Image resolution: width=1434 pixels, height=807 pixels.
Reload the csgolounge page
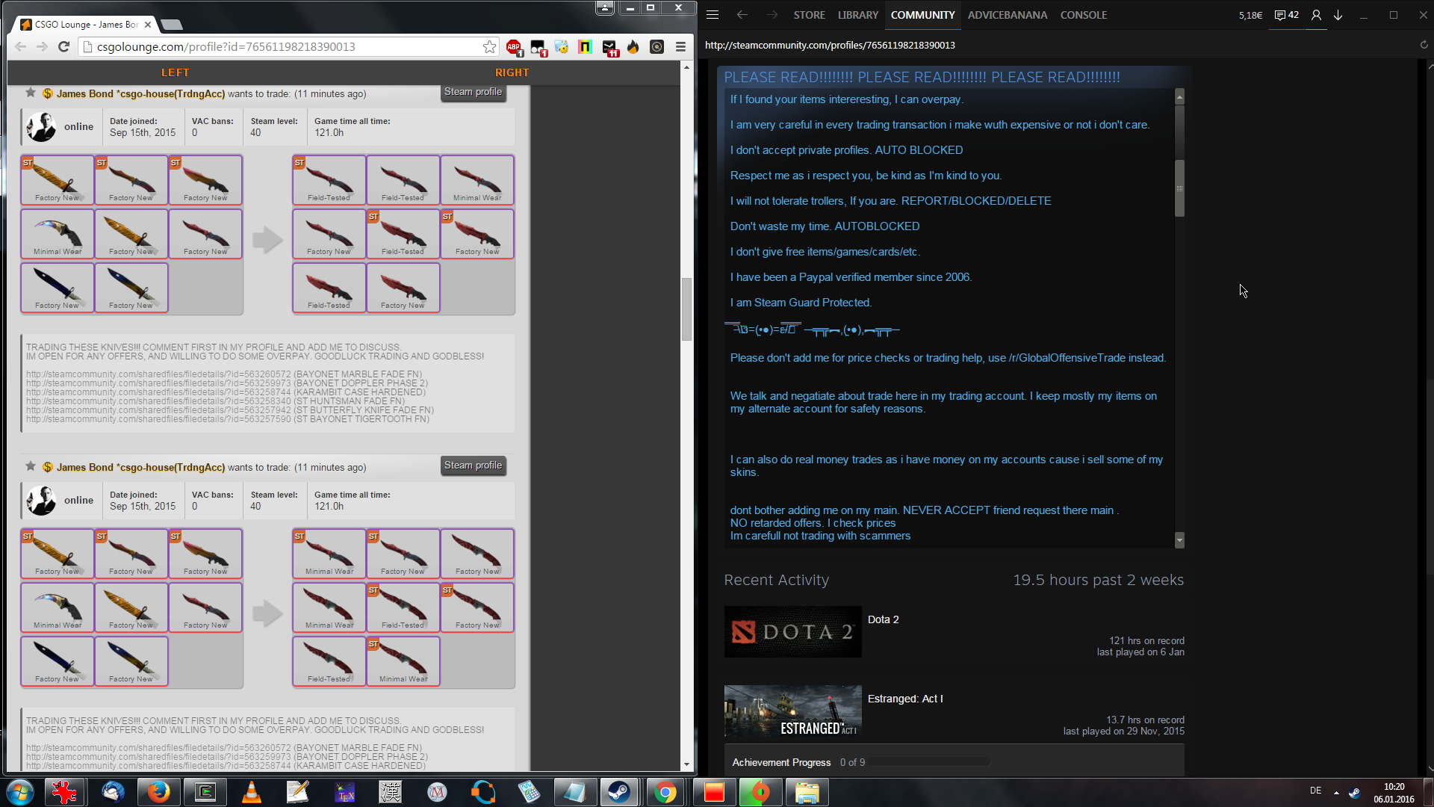(x=64, y=47)
